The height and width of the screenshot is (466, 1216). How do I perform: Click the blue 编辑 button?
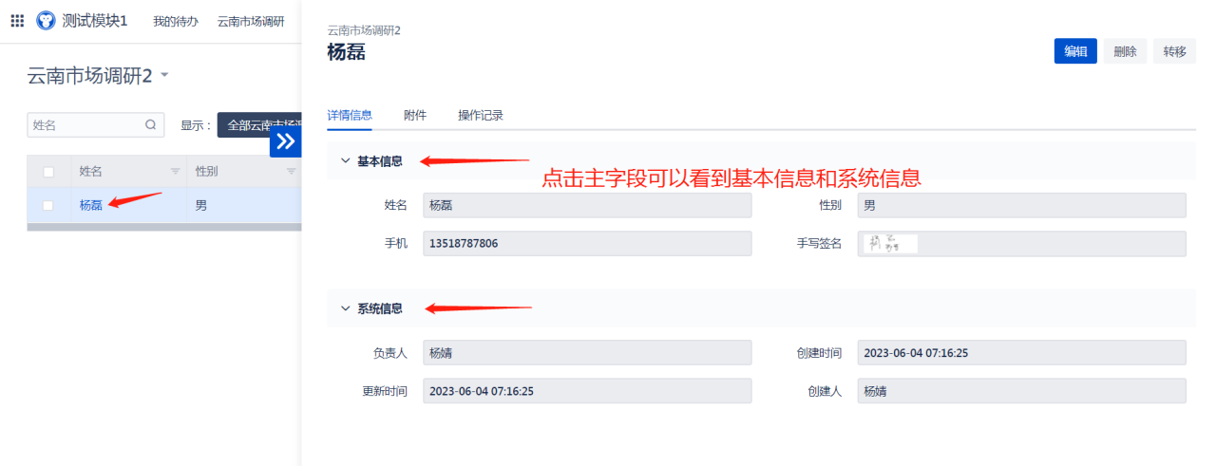click(1075, 51)
